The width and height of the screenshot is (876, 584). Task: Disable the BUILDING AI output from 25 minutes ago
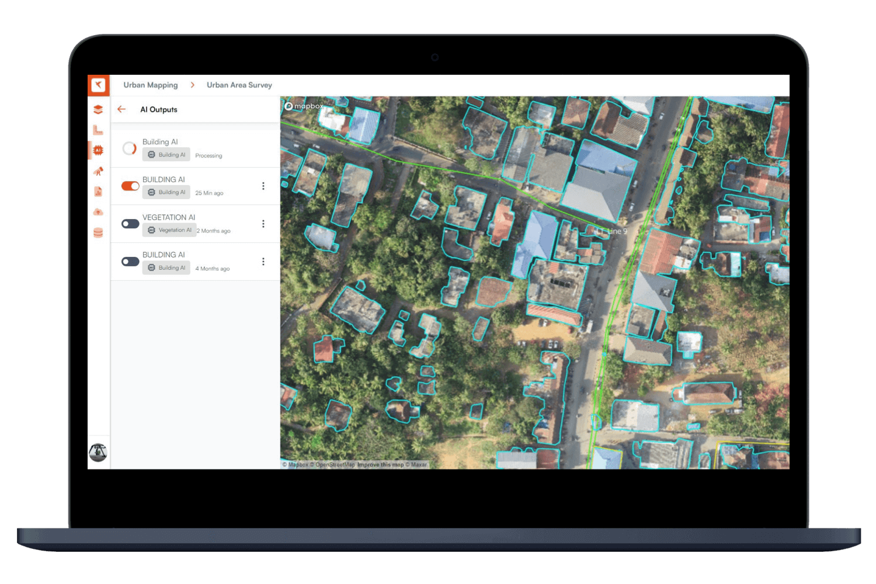(130, 186)
